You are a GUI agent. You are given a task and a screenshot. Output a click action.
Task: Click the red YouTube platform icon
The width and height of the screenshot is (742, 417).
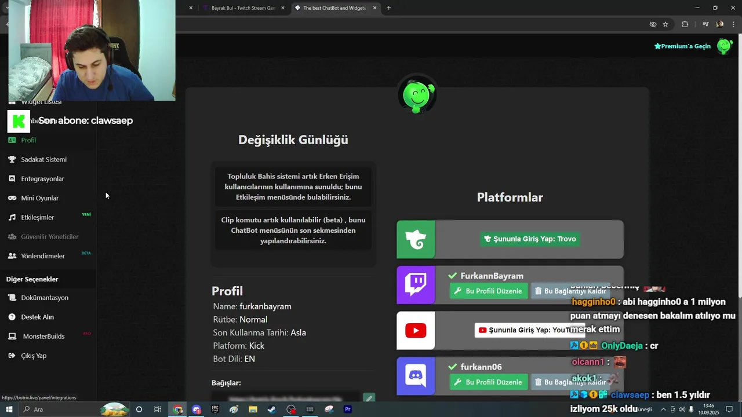[416, 331]
